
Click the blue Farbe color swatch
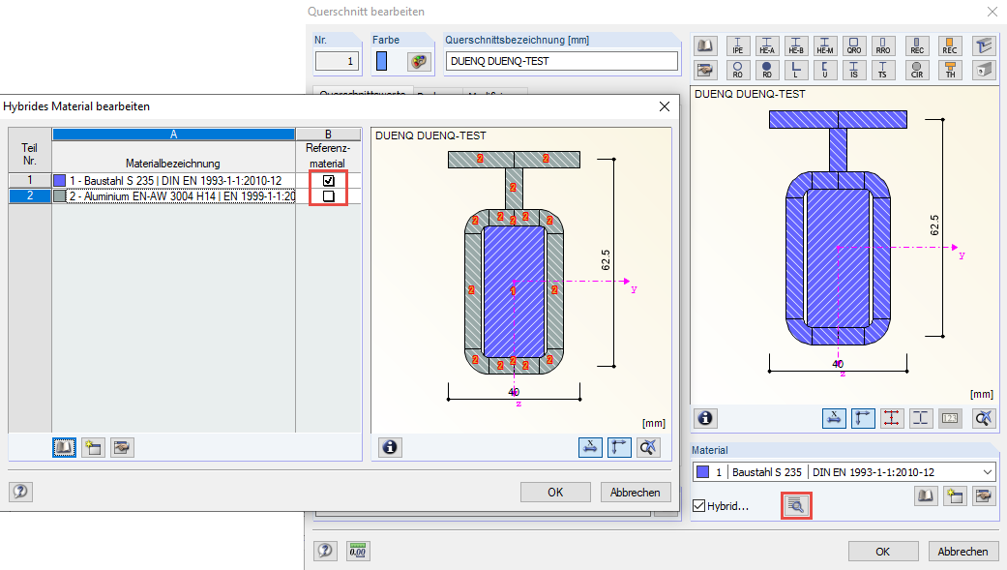(x=380, y=60)
